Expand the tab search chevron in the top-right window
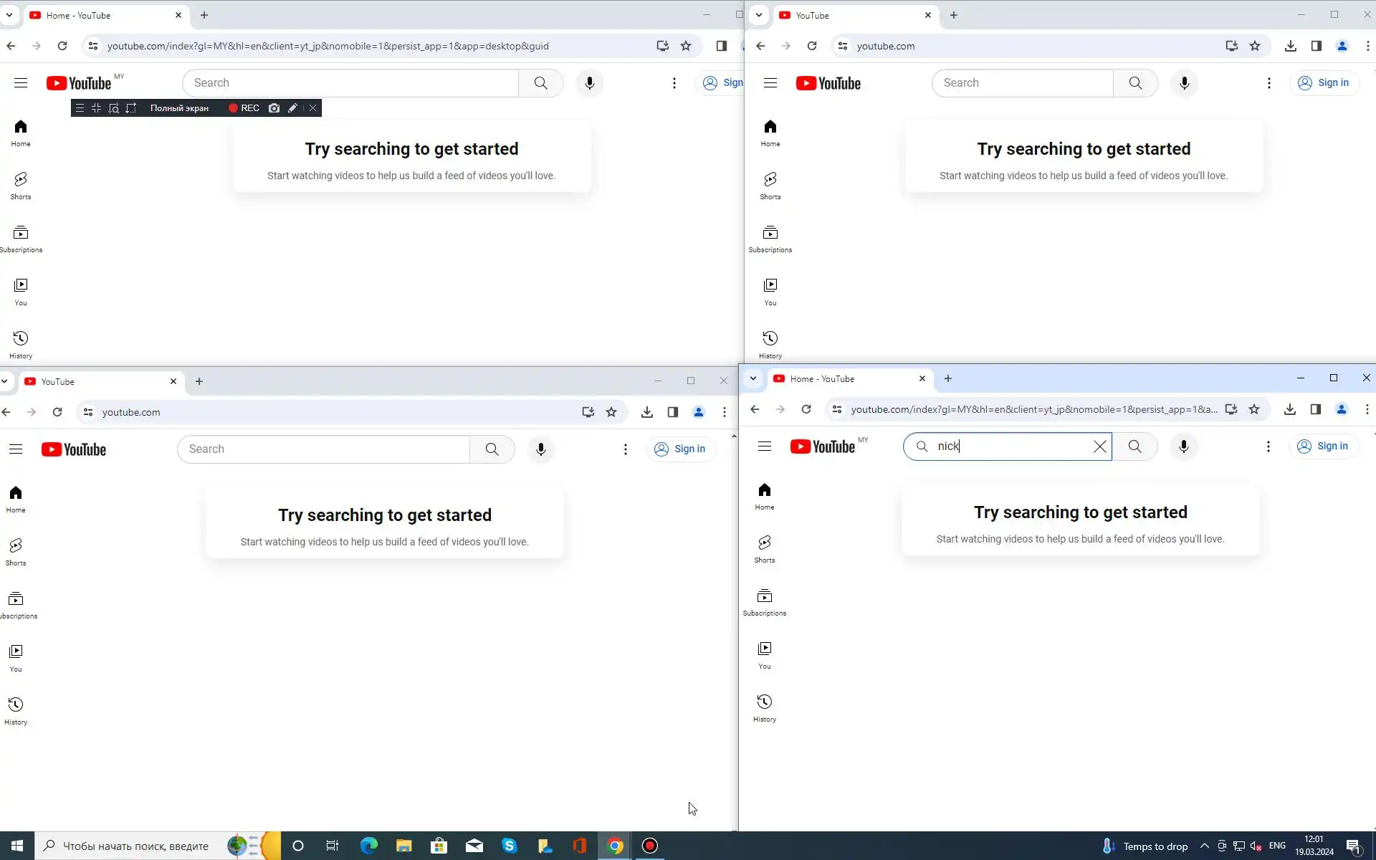 tap(759, 15)
